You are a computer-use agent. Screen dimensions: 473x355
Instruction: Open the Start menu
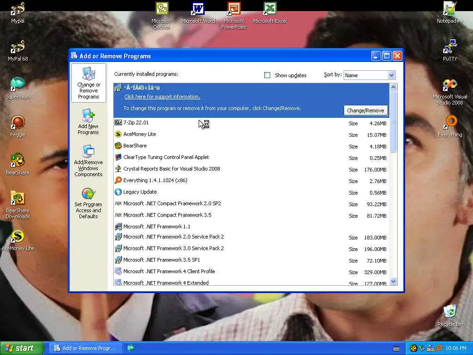point(22,348)
